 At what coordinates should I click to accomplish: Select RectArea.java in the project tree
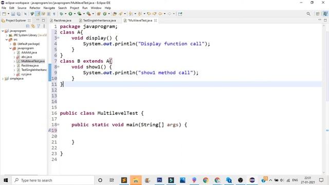click(x=30, y=65)
